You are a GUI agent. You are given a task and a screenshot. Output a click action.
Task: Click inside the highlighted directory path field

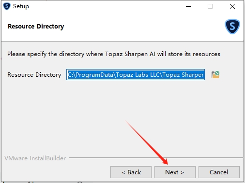pyautogui.click(x=136, y=75)
